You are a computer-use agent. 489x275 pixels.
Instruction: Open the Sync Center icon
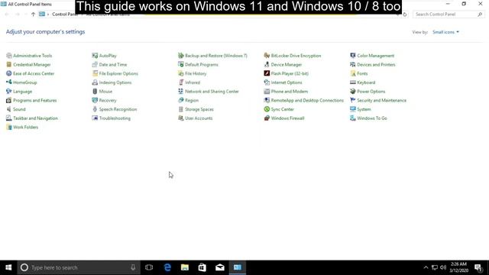click(x=267, y=109)
